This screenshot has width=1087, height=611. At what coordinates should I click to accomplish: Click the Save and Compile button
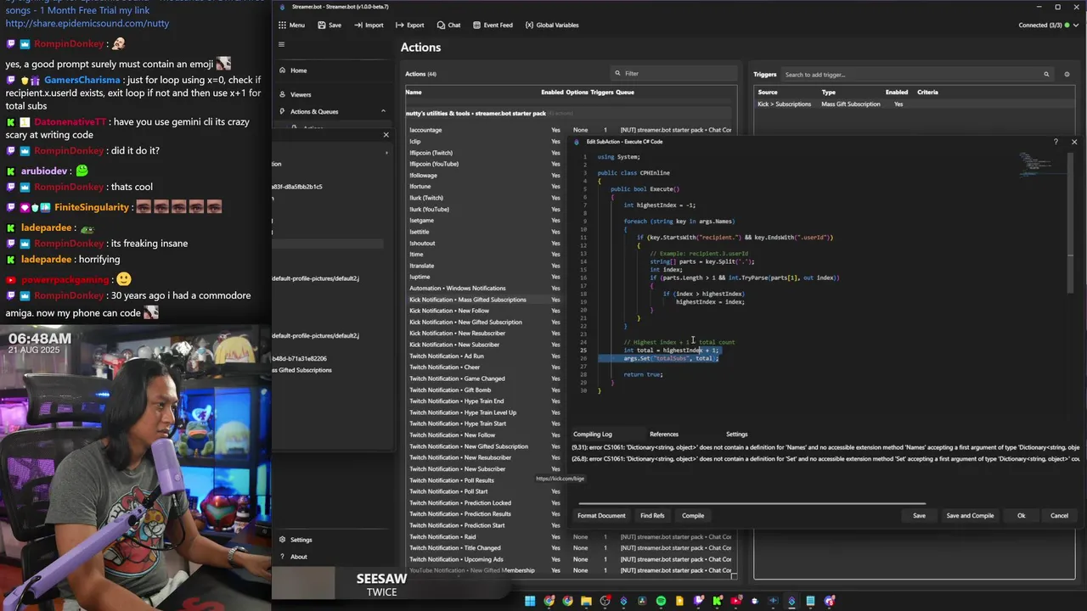[x=970, y=516]
